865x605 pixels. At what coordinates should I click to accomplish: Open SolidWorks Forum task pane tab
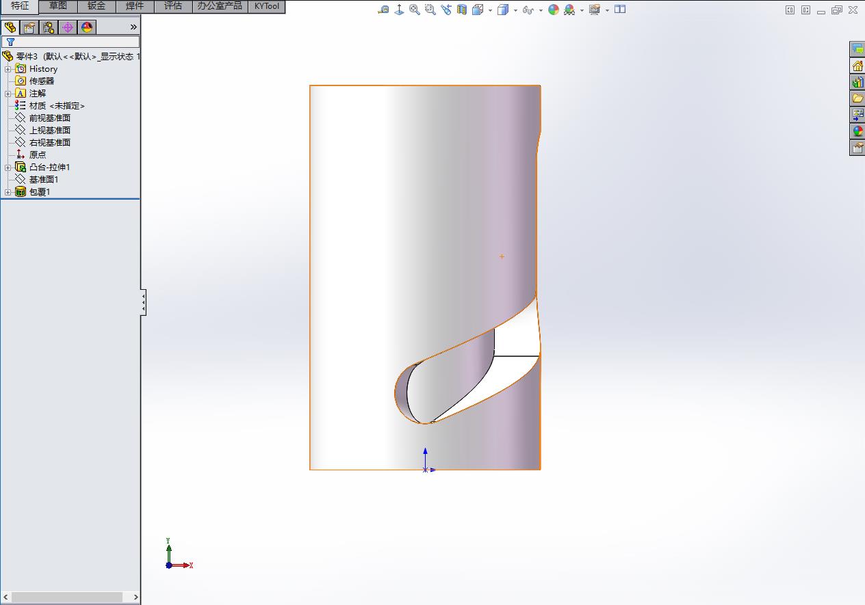(x=857, y=49)
